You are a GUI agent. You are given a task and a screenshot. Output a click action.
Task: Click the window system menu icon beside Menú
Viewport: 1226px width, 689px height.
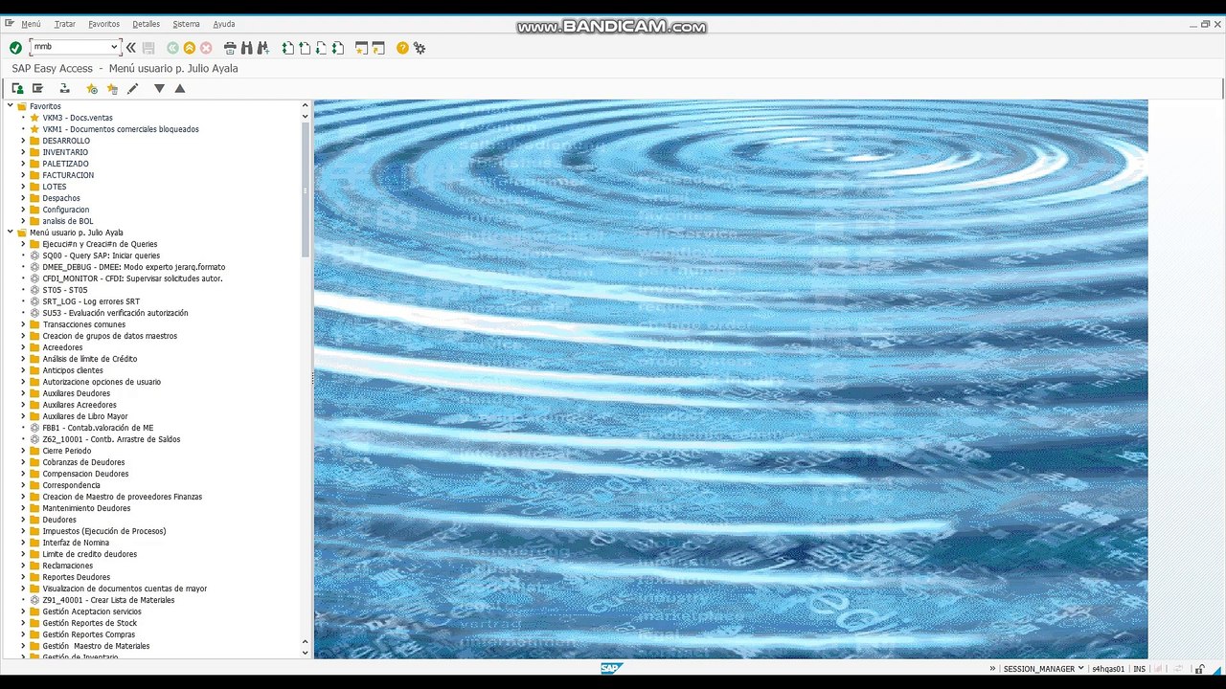point(10,23)
